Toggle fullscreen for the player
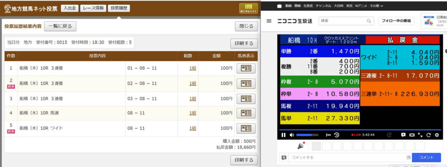Screen dimensions: 447x167 coord(420,135)
